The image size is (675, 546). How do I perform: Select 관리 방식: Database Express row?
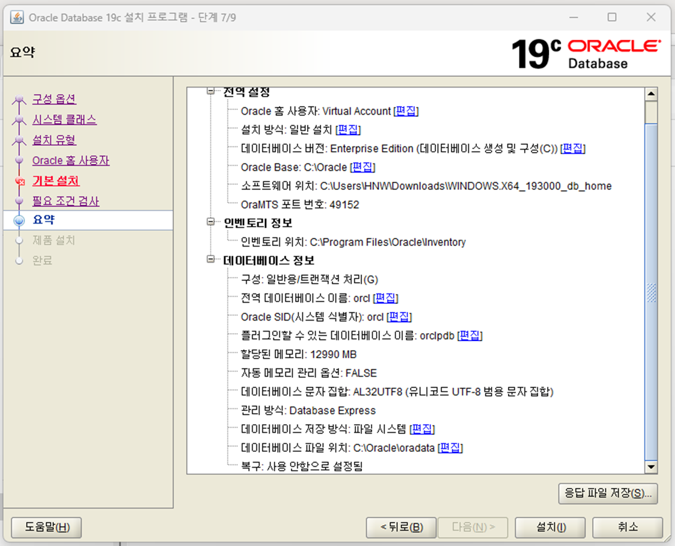tap(308, 410)
